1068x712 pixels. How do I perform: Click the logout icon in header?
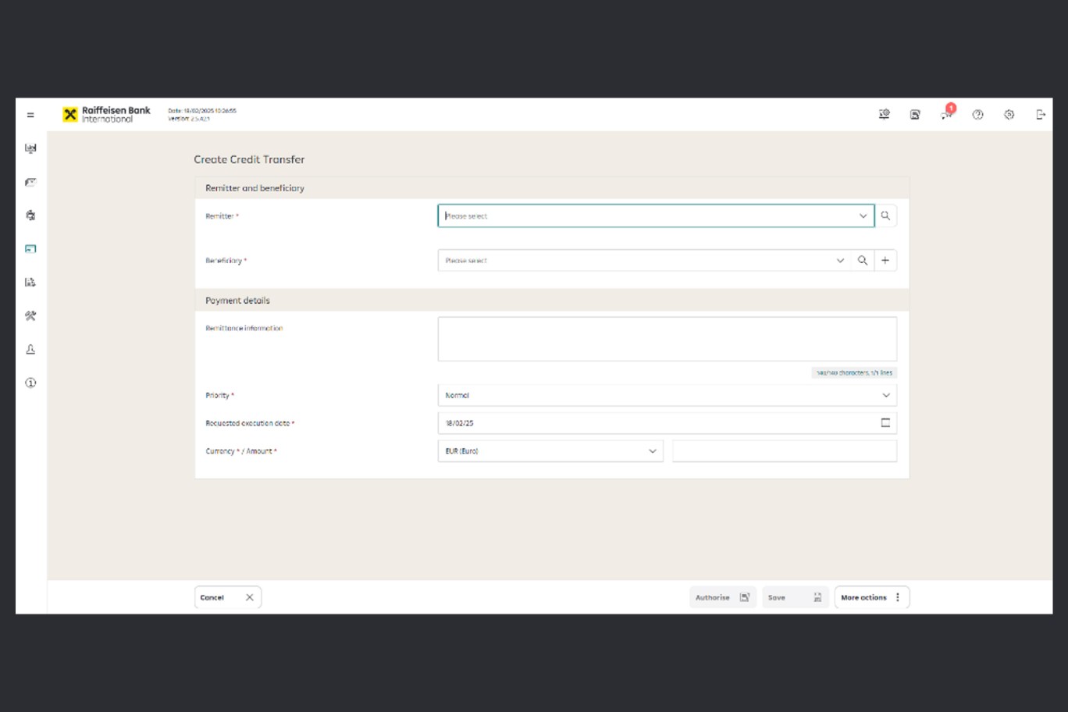[1040, 115]
